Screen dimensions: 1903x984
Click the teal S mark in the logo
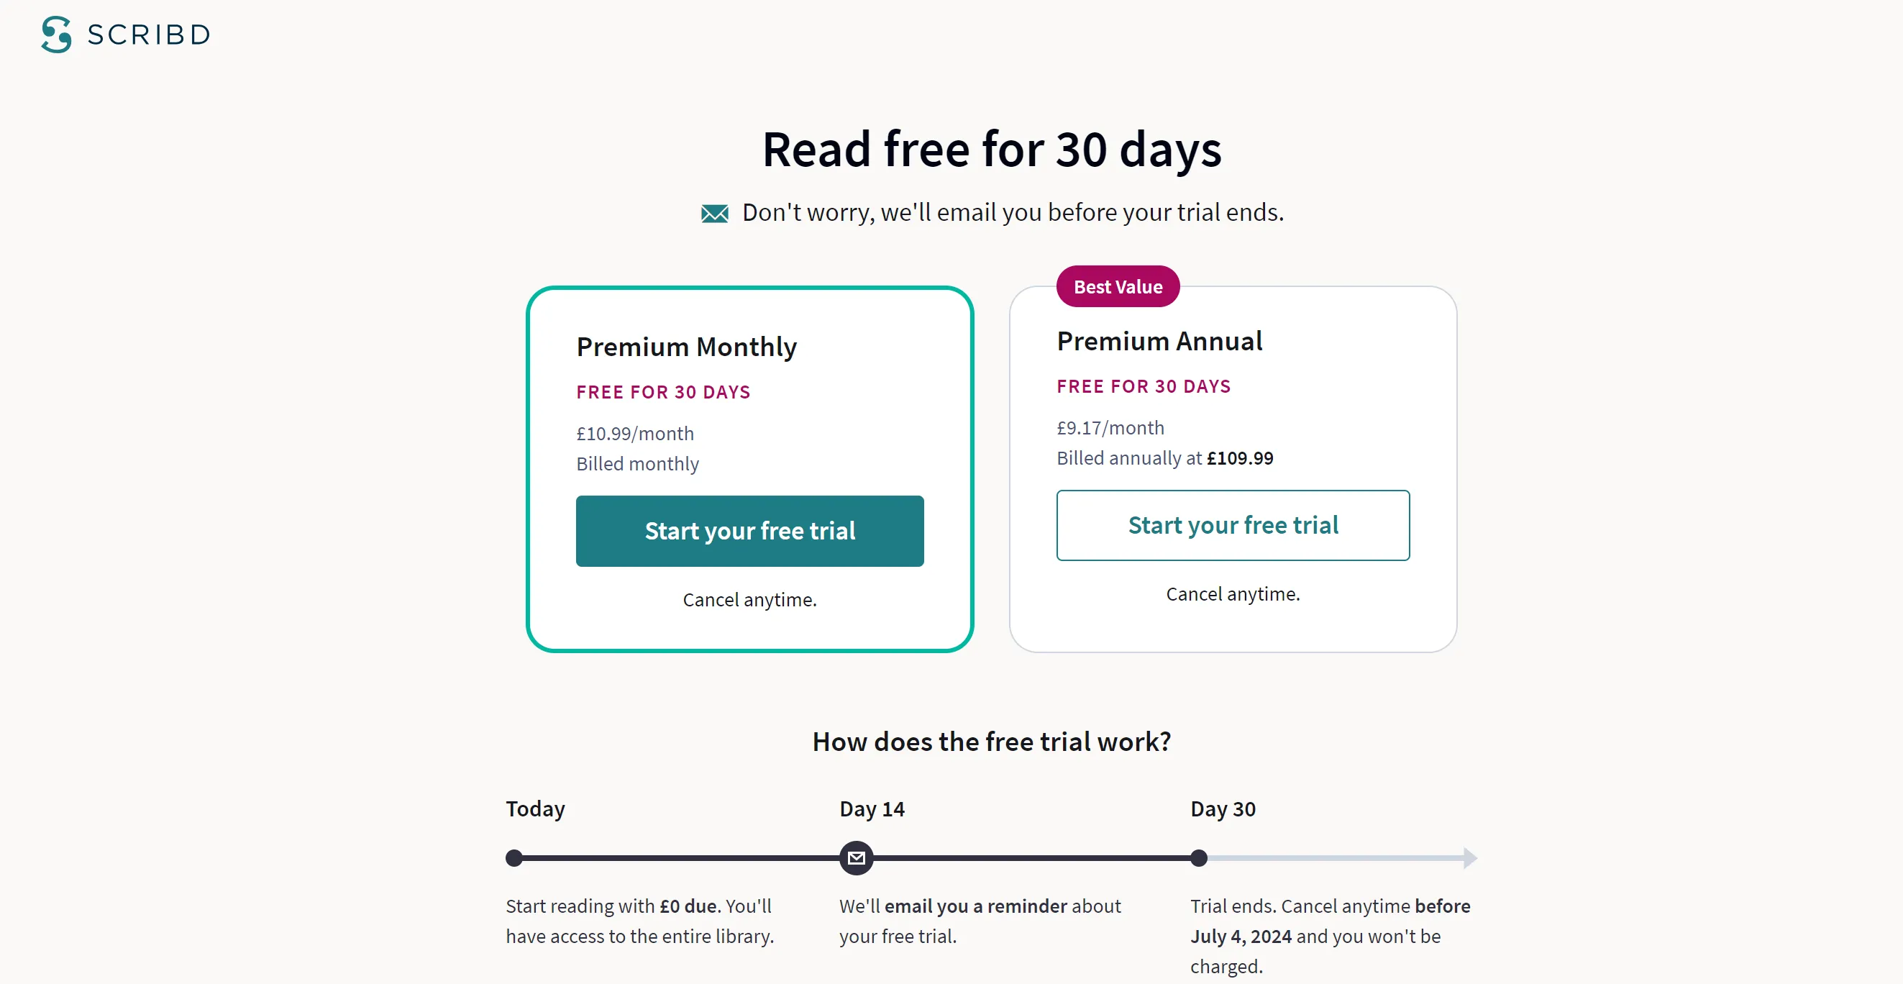pos(55,35)
